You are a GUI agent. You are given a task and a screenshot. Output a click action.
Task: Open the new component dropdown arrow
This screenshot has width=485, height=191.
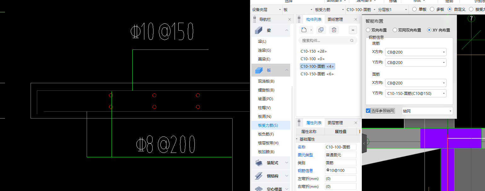[x=311, y=30]
